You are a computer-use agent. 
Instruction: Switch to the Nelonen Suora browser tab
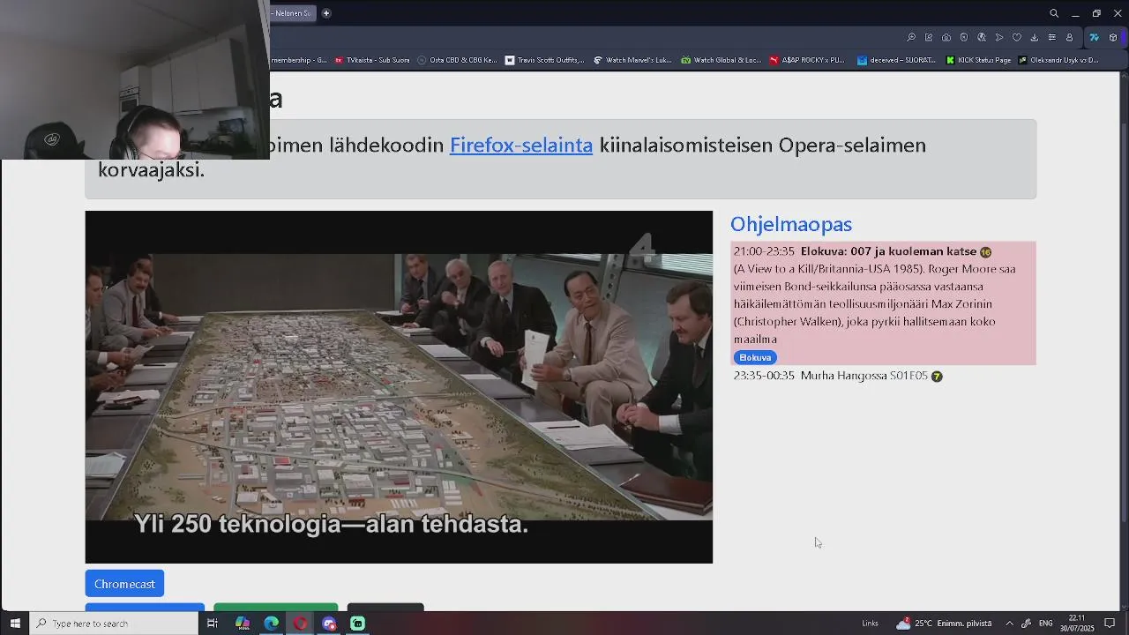(x=292, y=13)
